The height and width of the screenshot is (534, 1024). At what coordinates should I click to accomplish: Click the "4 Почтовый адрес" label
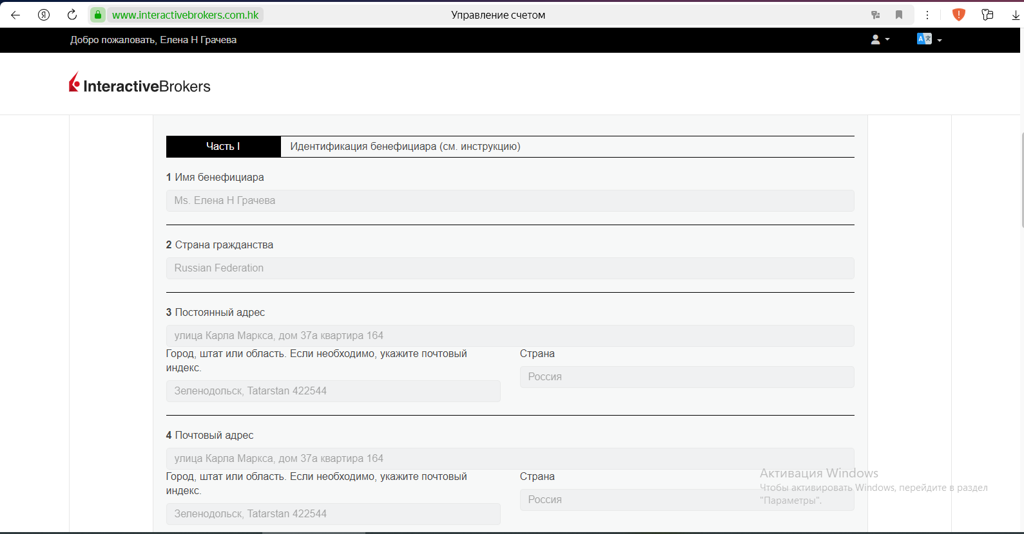click(210, 436)
